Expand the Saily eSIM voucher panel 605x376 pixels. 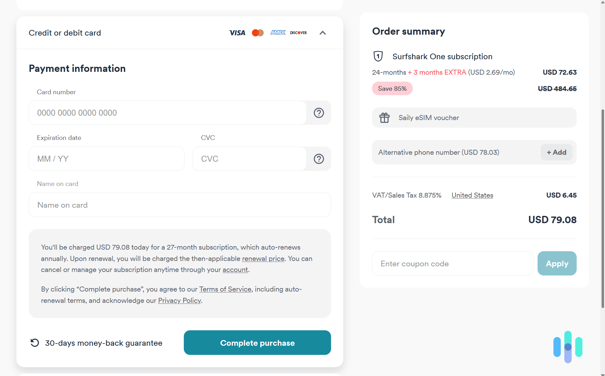474,117
